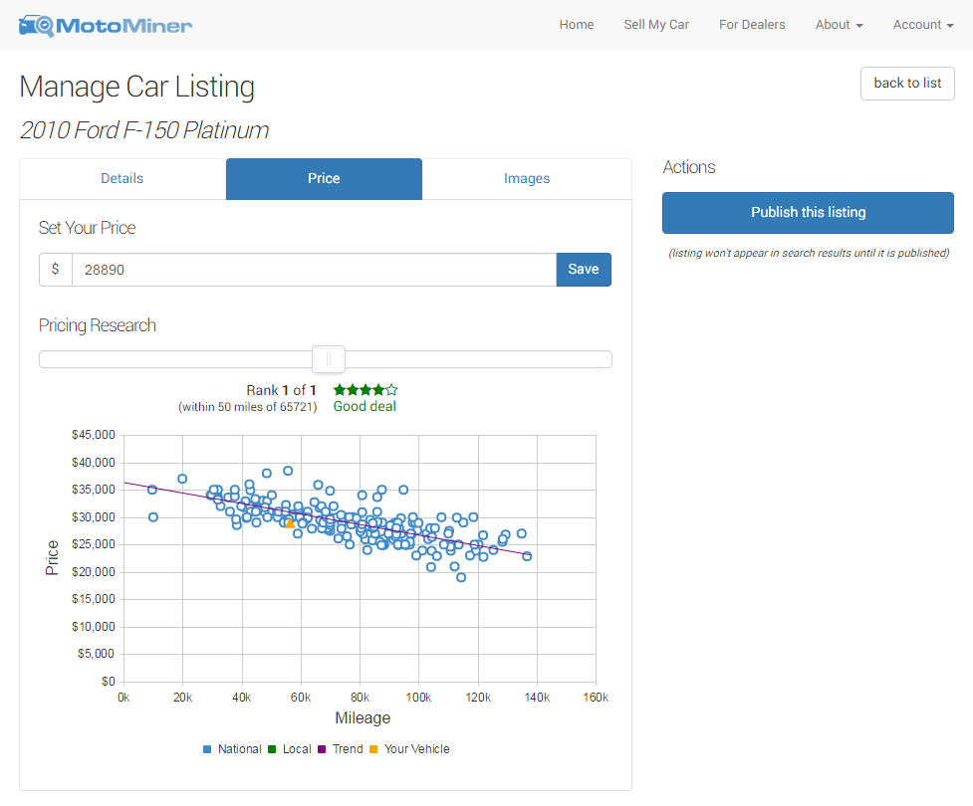
Task: Click the Local legend color square
Action: [272, 749]
